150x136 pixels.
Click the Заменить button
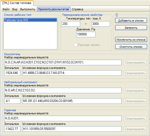pyautogui.click(x=131, y=28)
